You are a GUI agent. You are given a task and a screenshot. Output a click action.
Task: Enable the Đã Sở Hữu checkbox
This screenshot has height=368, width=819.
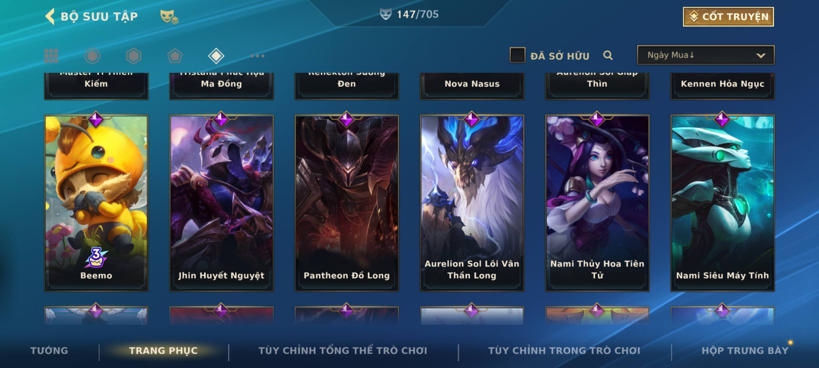pos(517,55)
